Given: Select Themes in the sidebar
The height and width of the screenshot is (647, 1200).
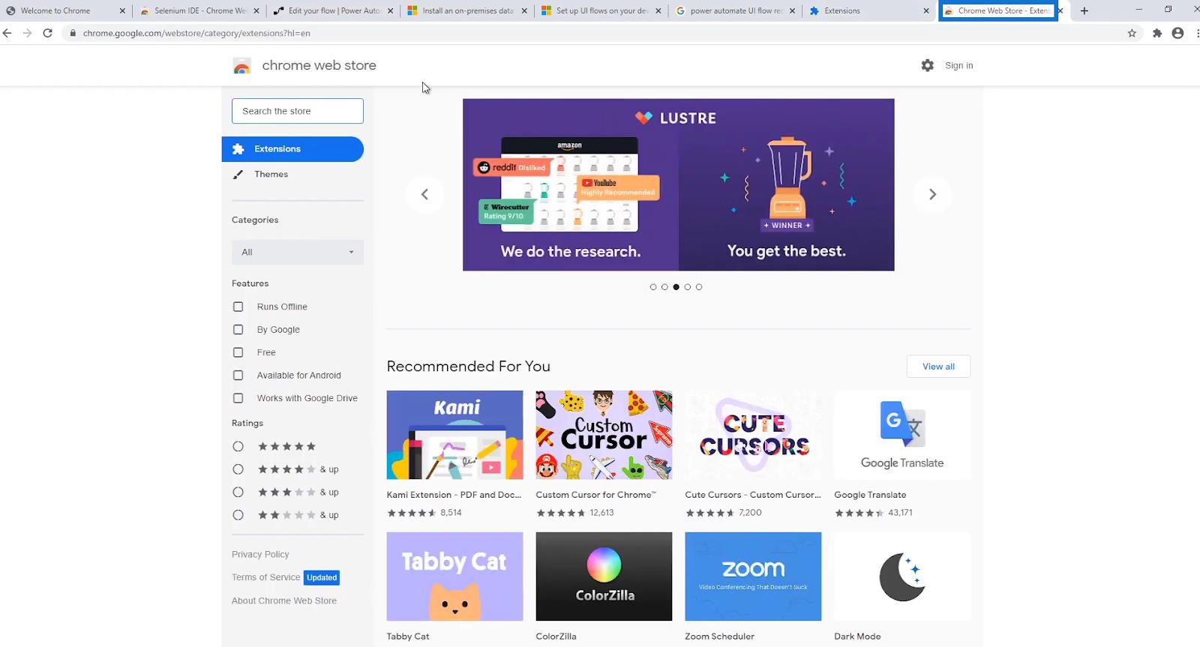Looking at the screenshot, I should pyautogui.click(x=271, y=174).
